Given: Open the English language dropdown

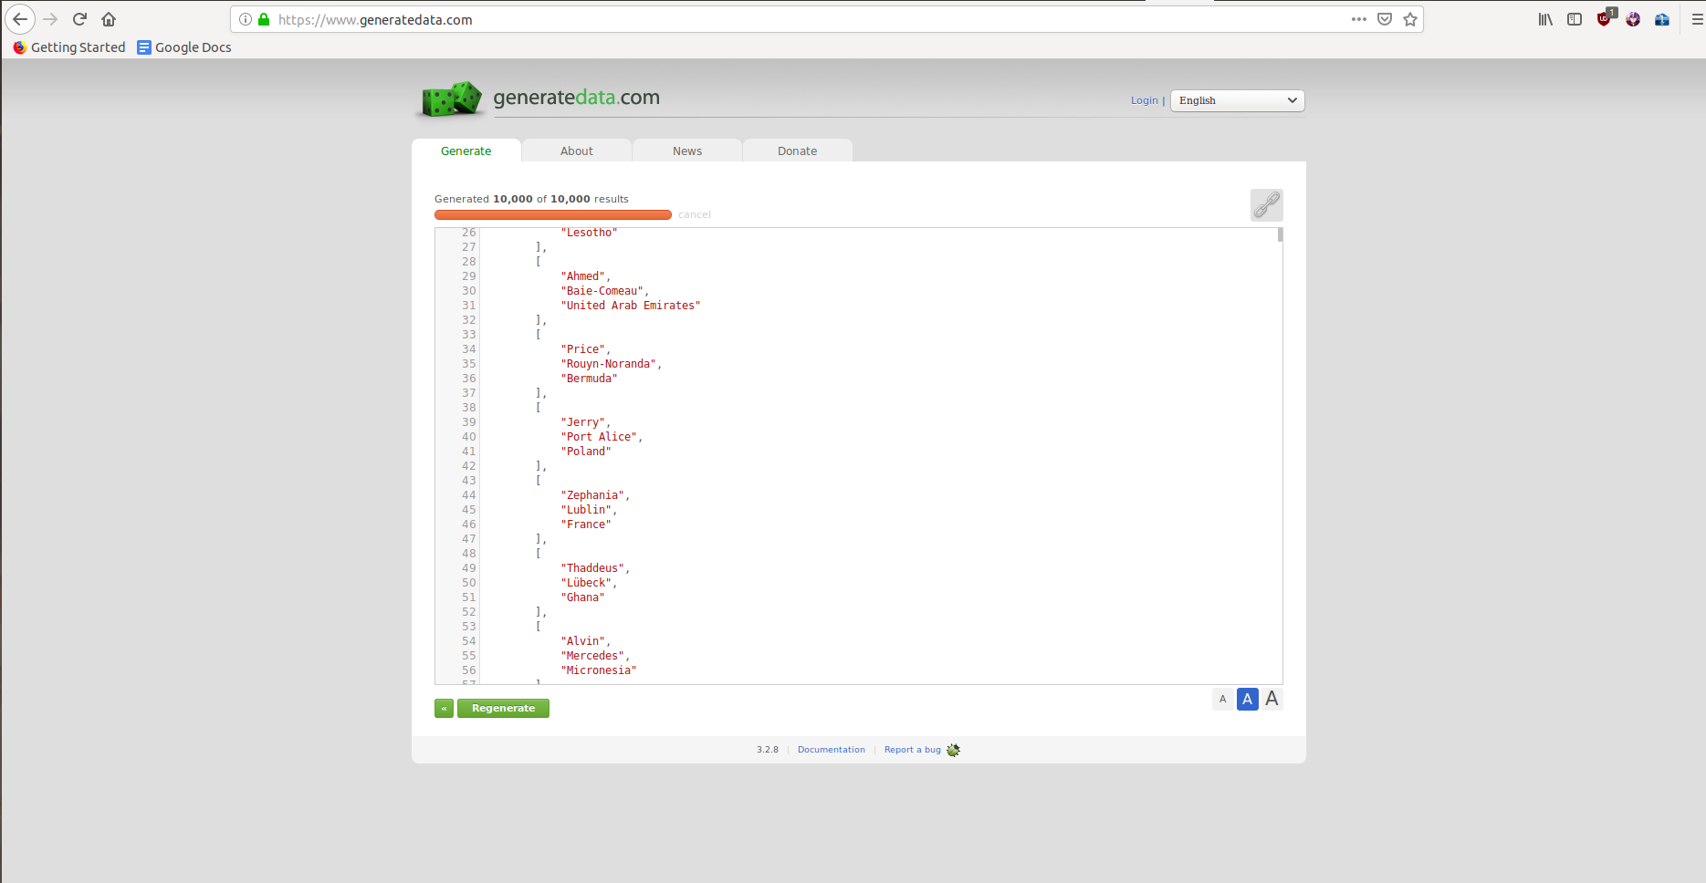Looking at the screenshot, I should [x=1238, y=100].
